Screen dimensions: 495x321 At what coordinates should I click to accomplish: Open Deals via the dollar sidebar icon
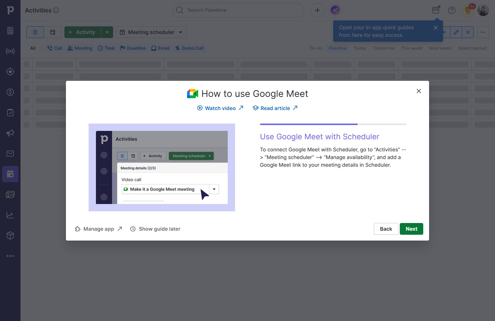coord(10,92)
